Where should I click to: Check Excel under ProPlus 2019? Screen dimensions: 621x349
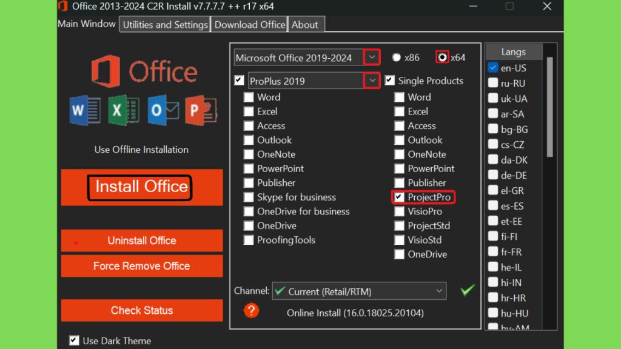[x=249, y=111]
